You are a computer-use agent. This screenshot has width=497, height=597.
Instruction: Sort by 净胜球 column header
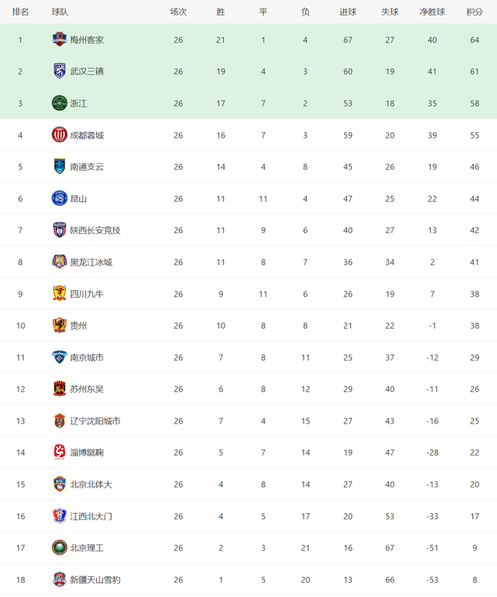433,12
